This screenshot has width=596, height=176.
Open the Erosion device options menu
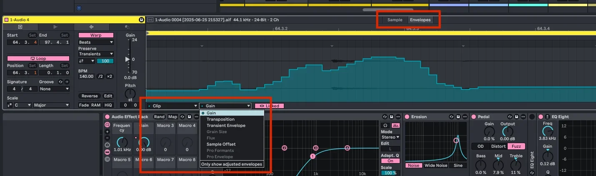pos(465,117)
